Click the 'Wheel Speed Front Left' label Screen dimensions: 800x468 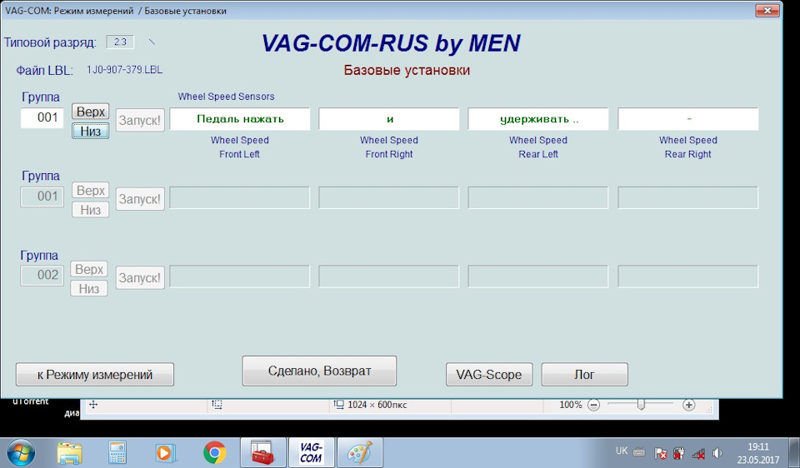[239, 147]
